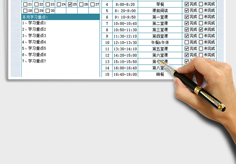
Task: Click the time cell 13:30-14:10
Action: (x=125, y=49)
